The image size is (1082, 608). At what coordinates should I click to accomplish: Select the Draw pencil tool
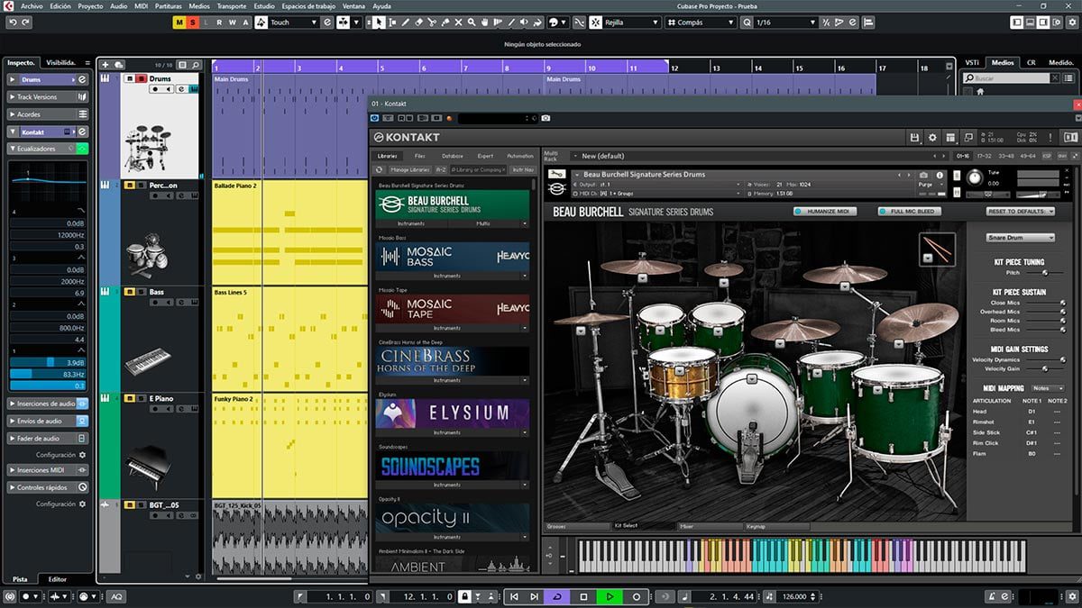pos(405,22)
